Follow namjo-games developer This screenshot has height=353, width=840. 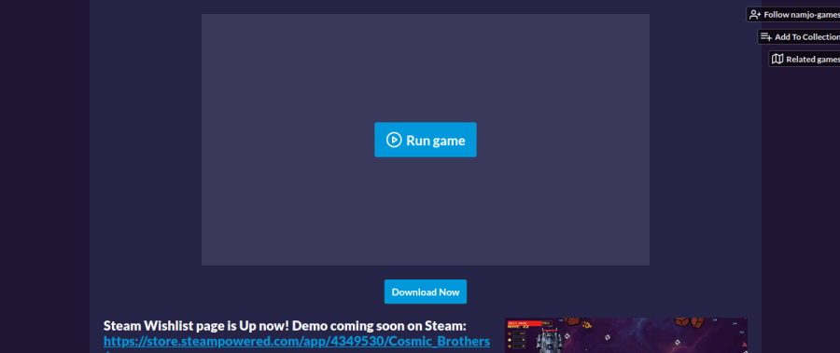pos(793,15)
